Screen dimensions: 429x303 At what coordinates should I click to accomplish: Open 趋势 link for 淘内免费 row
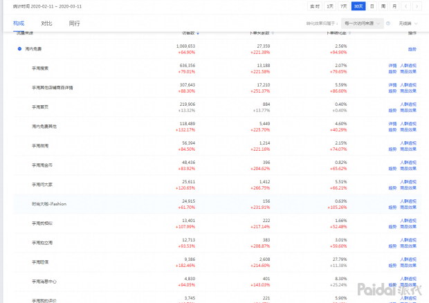pos(412,49)
